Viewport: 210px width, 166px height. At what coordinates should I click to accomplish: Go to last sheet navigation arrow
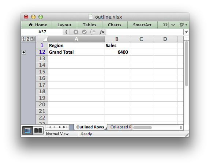pyautogui.click(x=65, y=127)
